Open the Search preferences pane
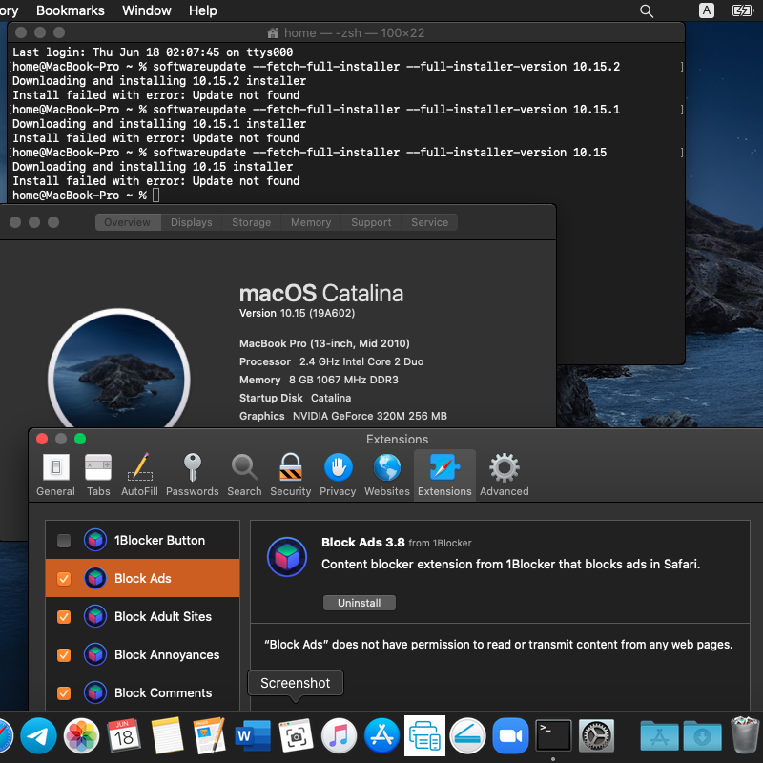 pyautogui.click(x=244, y=475)
